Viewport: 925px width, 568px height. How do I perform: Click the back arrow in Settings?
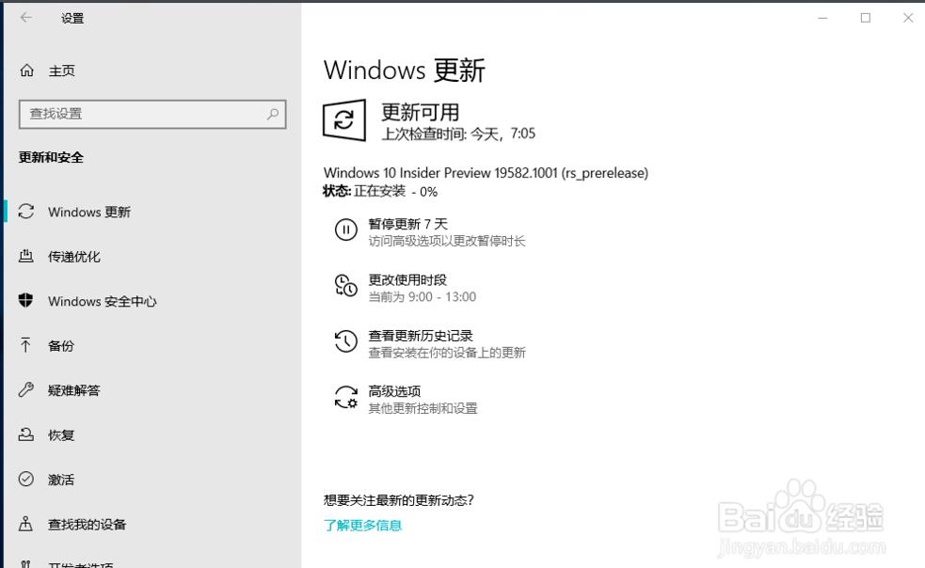[26, 18]
